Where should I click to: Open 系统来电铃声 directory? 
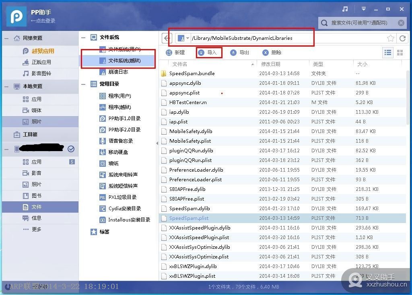[119, 175]
